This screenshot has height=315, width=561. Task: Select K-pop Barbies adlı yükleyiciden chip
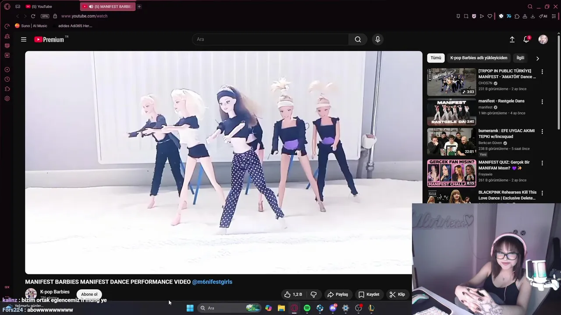[x=479, y=58]
